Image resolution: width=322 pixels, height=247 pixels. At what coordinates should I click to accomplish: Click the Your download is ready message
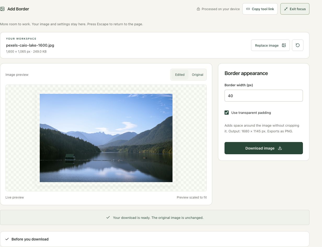click(x=158, y=218)
